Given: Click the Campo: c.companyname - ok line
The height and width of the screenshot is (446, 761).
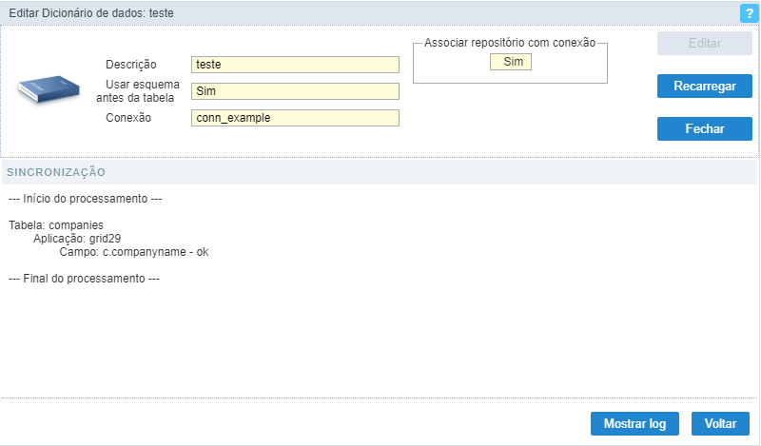Looking at the screenshot, I should click(x=134, y=252).
